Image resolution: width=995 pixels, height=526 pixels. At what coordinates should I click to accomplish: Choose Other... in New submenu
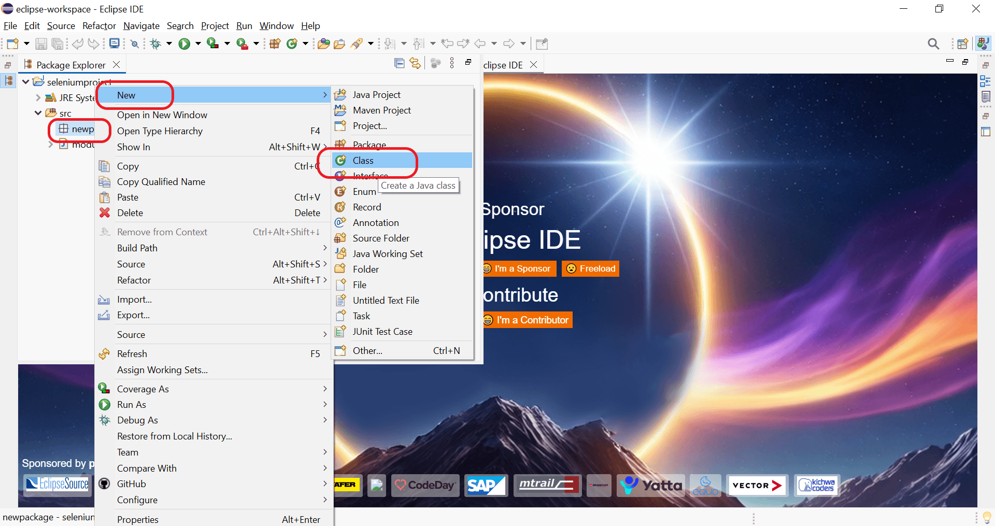point(403,351)
